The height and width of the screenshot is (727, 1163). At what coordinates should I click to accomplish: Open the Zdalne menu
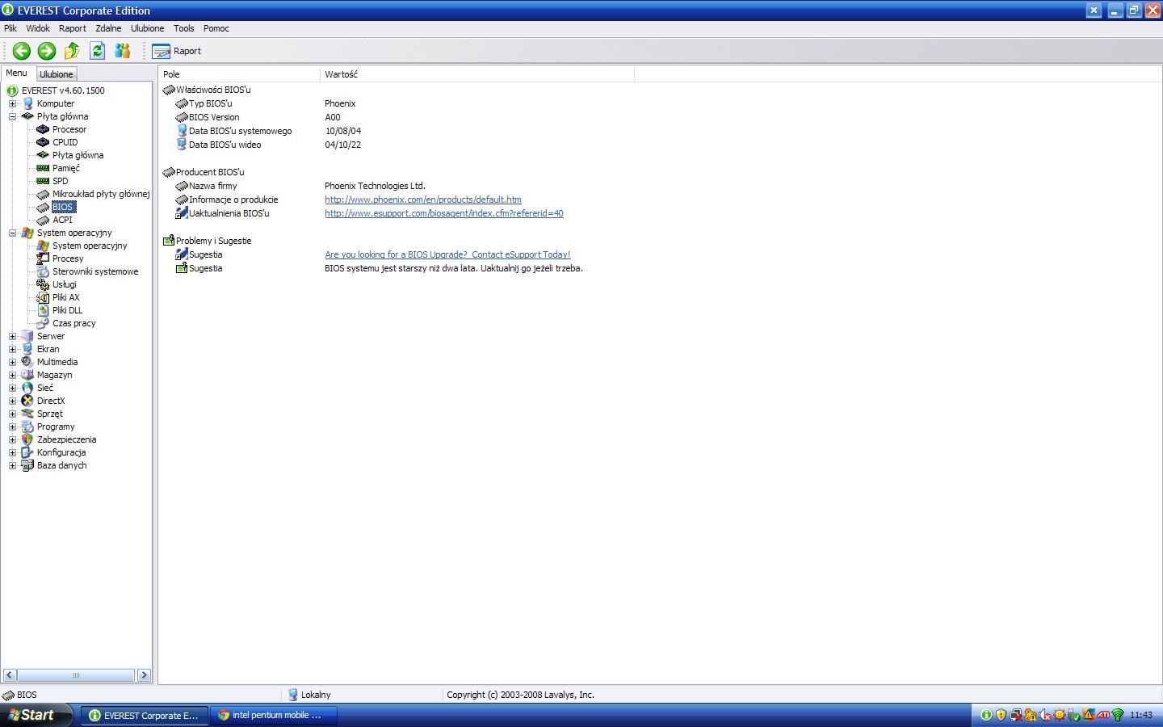tap(108, 28)
